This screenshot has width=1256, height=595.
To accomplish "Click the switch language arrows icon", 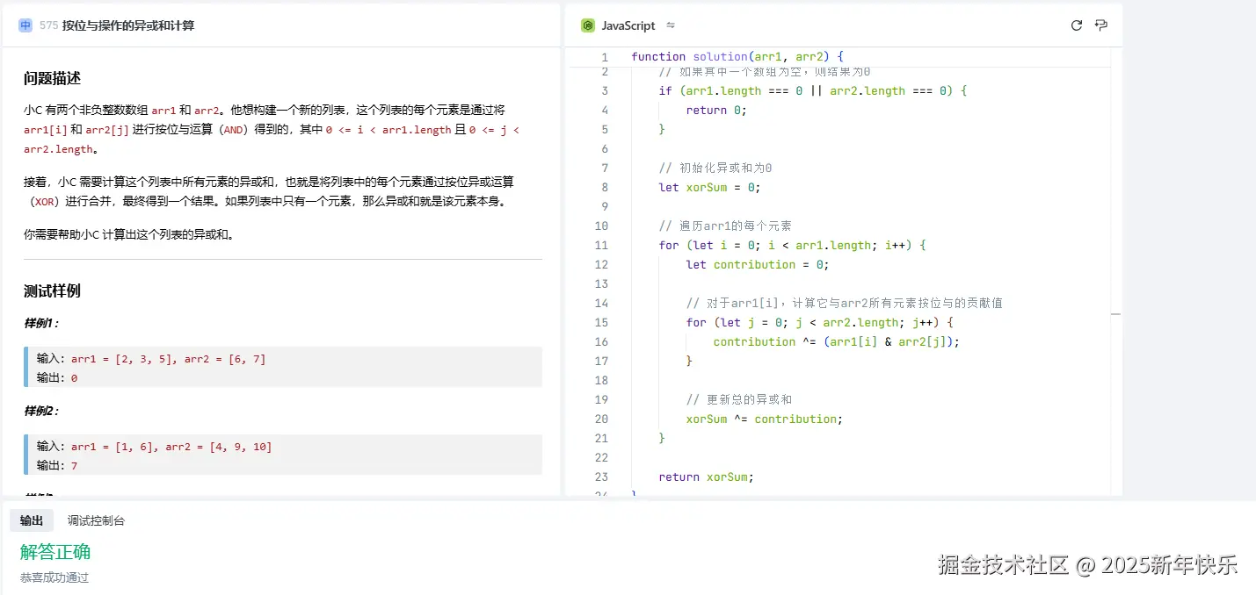I will [671, 25].
